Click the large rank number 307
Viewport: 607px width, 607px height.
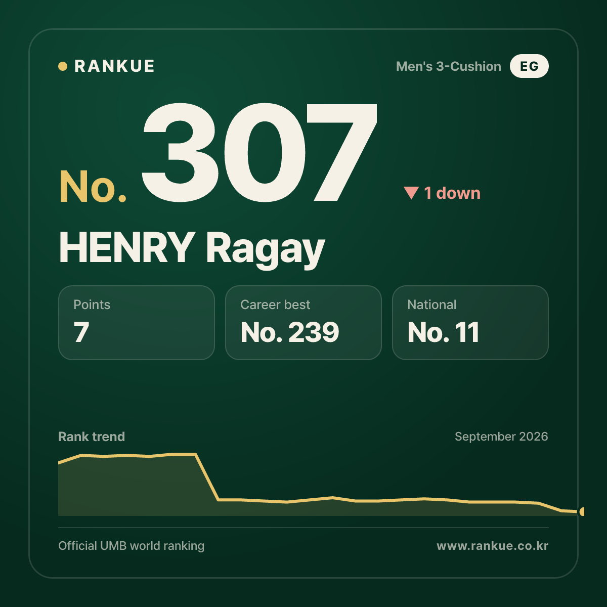(260, 152)
